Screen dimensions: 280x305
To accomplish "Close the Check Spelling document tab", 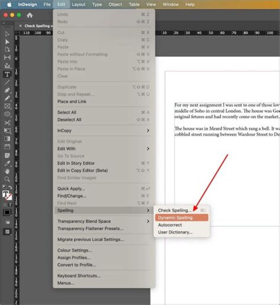I will pyautogui.click(x=20, y=26).
